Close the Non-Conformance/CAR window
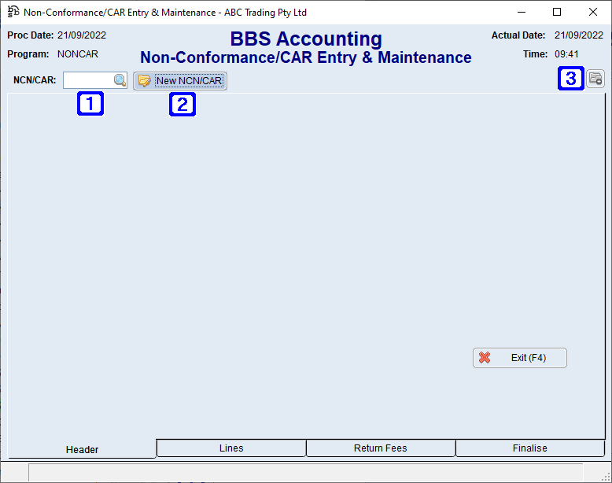 pyautogui.click(x=593, y=12)
